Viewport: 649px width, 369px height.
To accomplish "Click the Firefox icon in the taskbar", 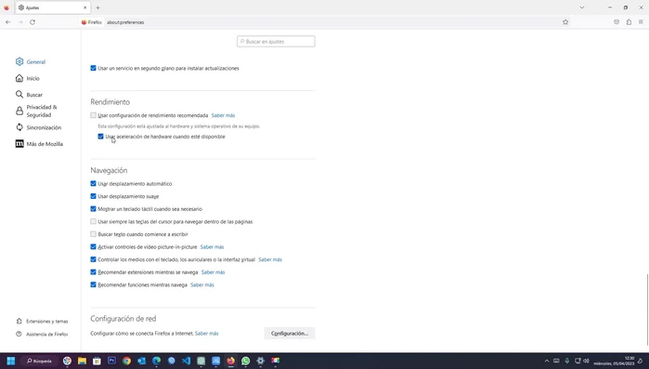I will tap(230, 361).
